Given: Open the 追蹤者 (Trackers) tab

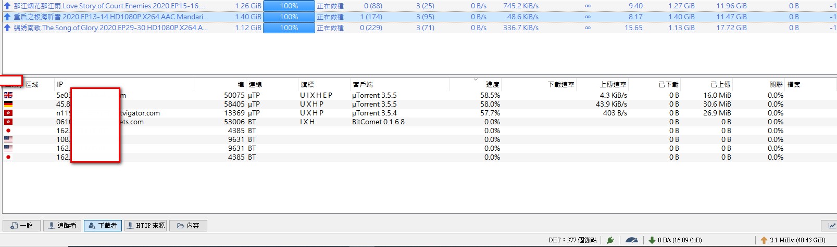Looking at the screenshot, I should click(62, 225).
